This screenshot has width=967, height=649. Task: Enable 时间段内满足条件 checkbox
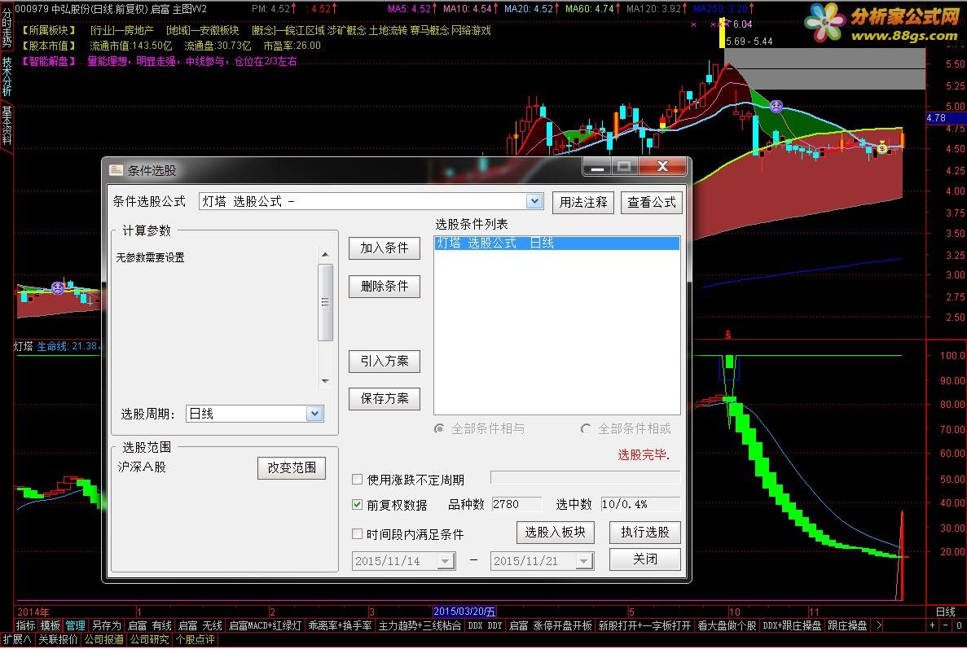coord(357,533)
